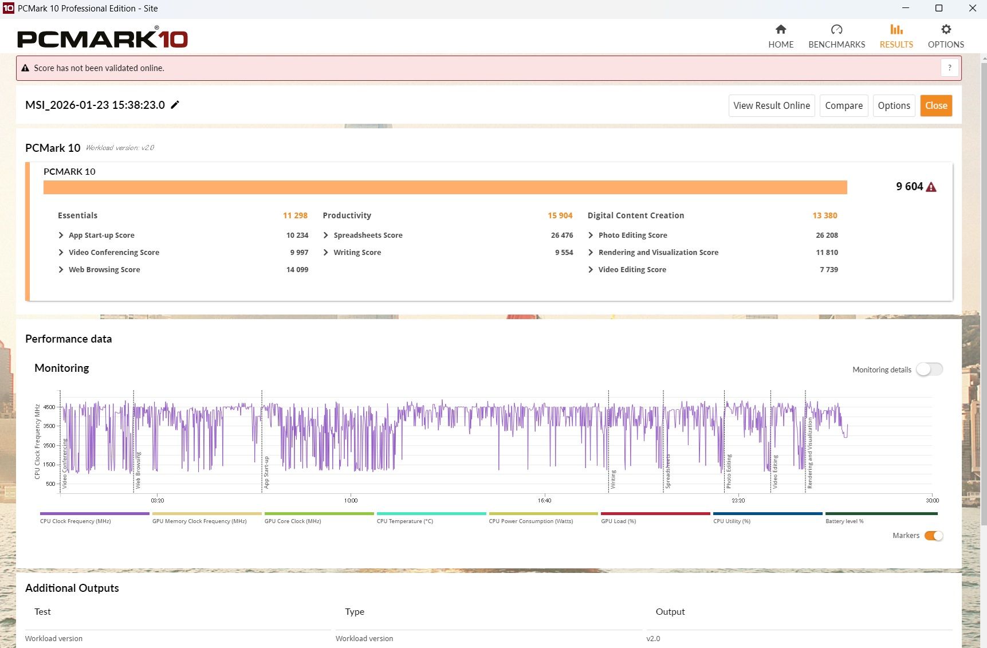
Task: Click the question mark help icon
Action: (x=949, y=68)
